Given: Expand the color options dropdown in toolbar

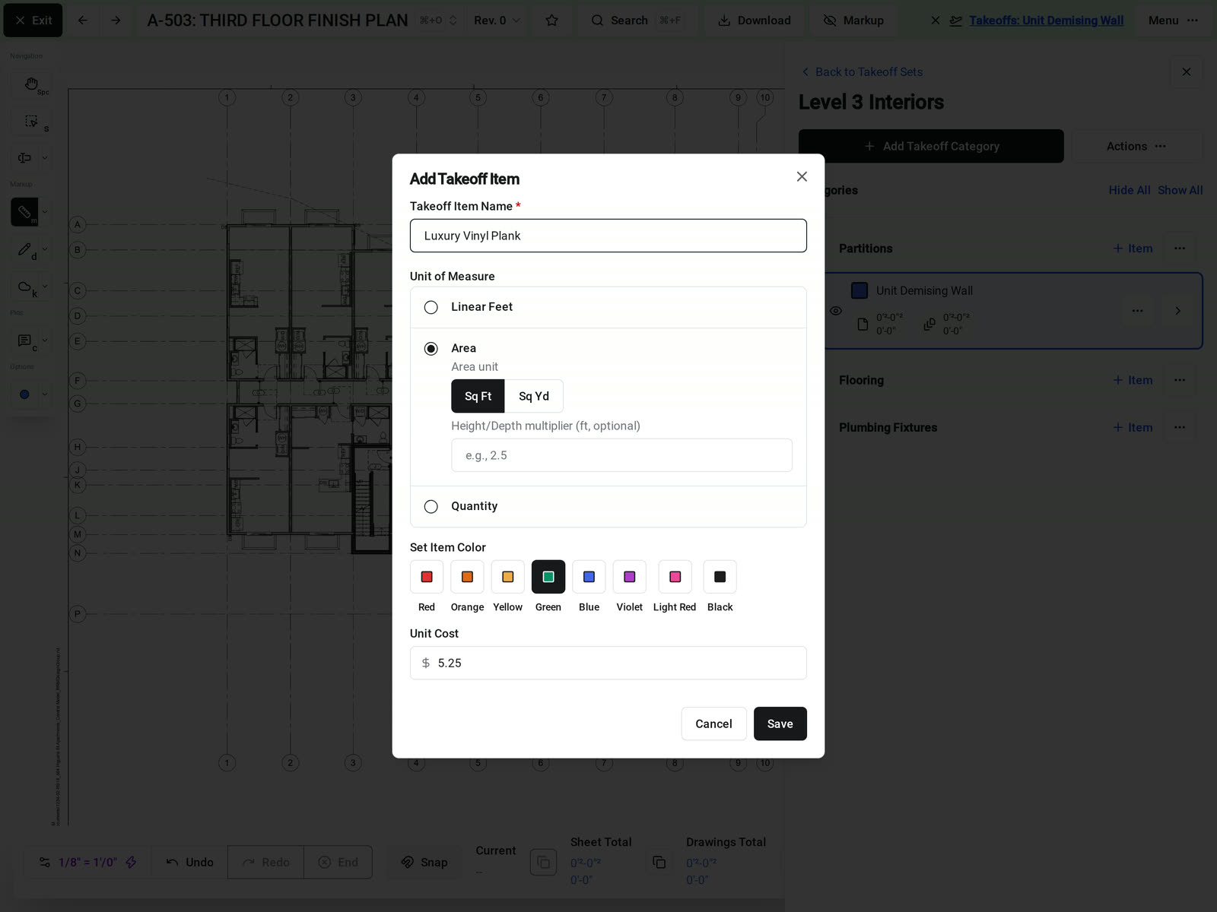Looking at the screenshot, I should (x=45, y=394).
